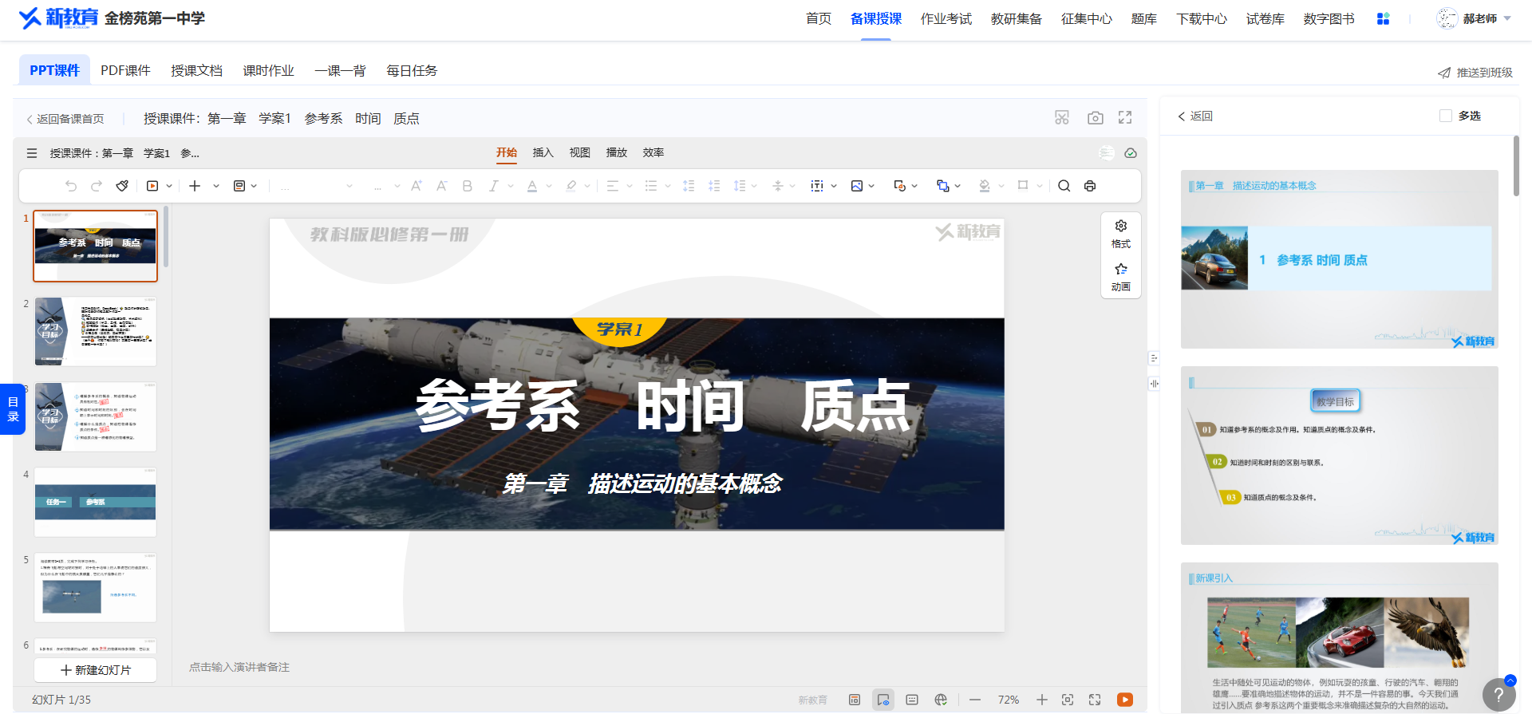Switch to the PDF课件 tab
The height and width of the screenshot is (714, 1532).
[x=125, y=70]
